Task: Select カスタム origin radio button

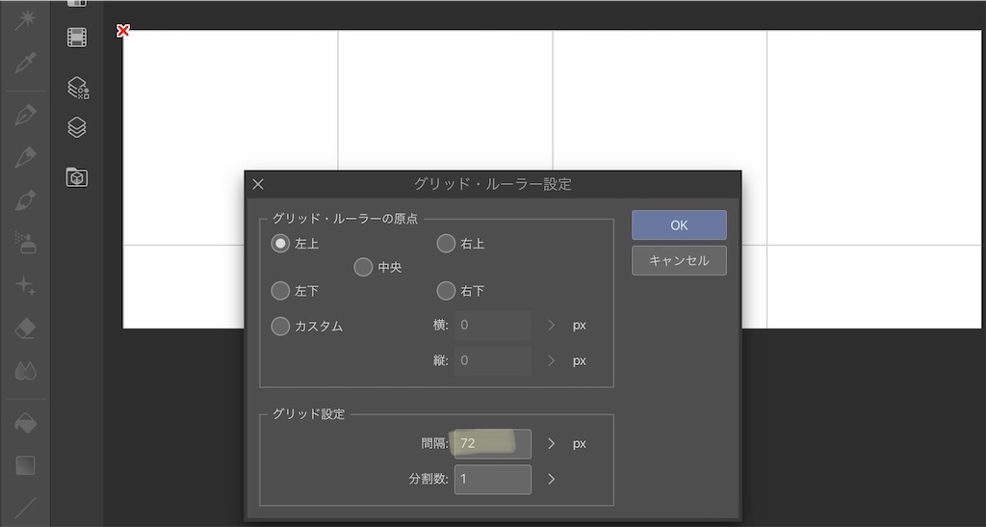Action: 280,326
